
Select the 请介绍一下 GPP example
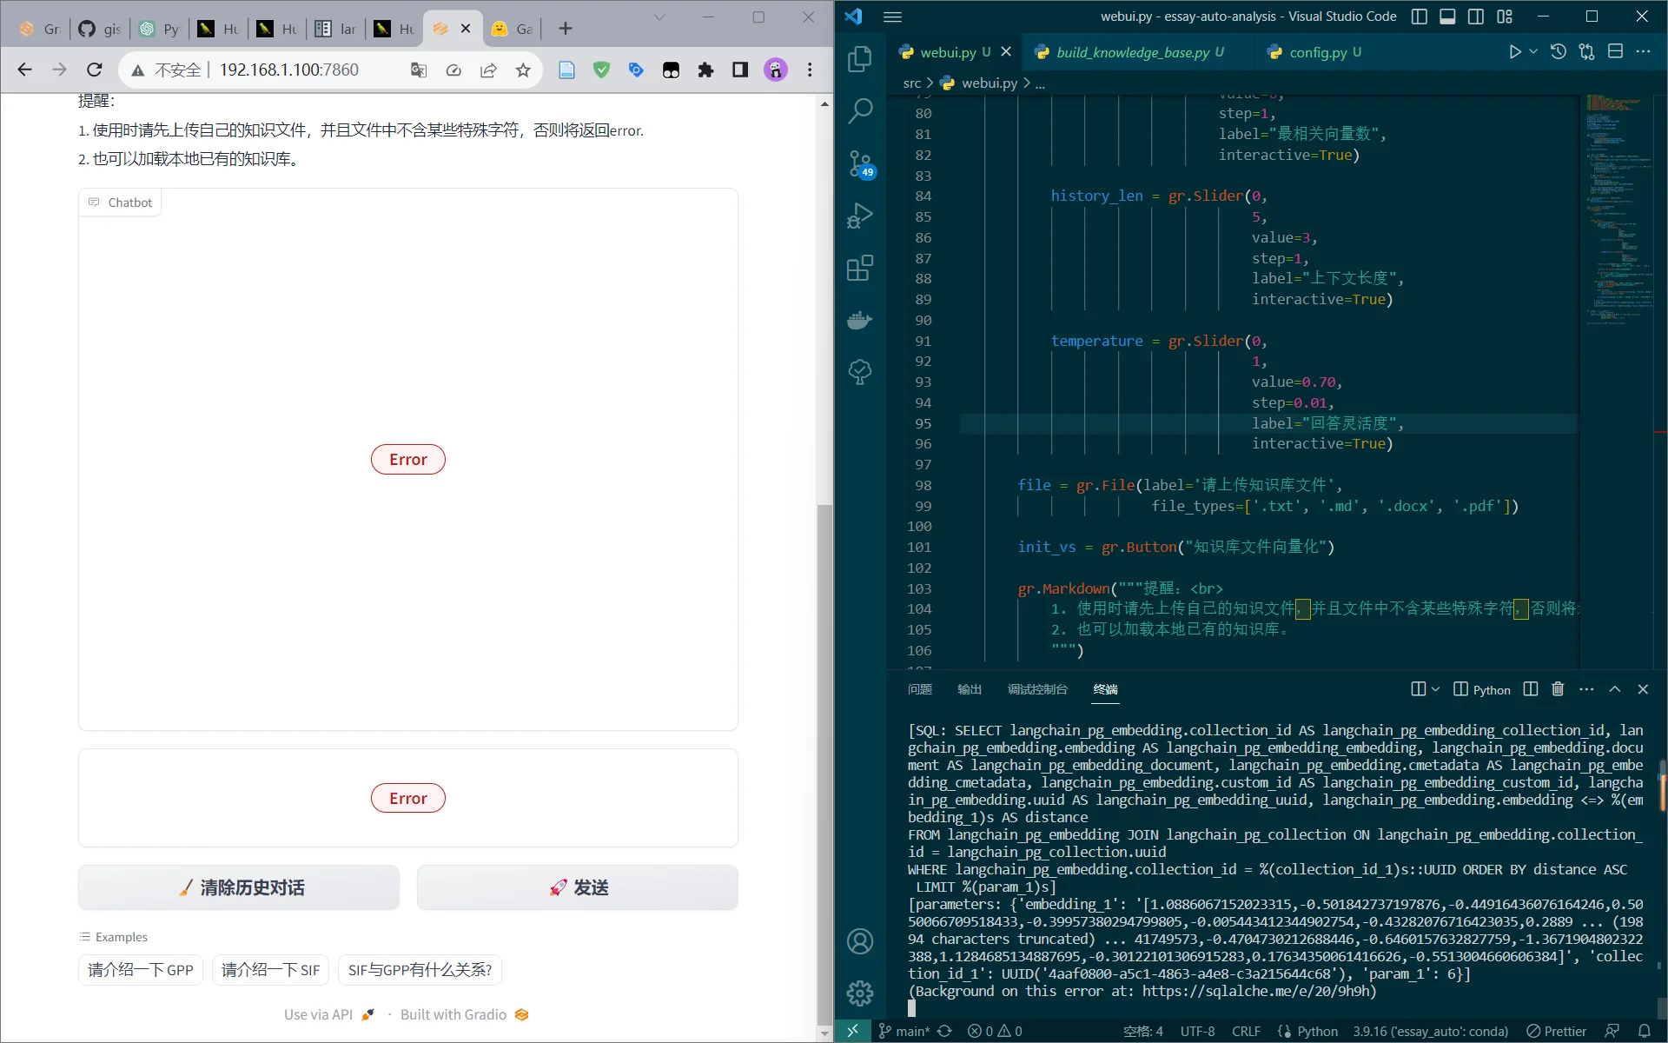[x=141, y=970]
